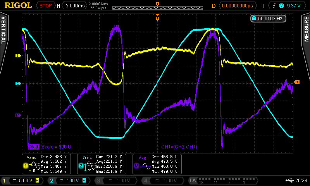Image resolution: width=310 pixels, height=186 pixels.
Task: Click the cyan channel 2 ground marker
Action: click(x=18, y=83)
